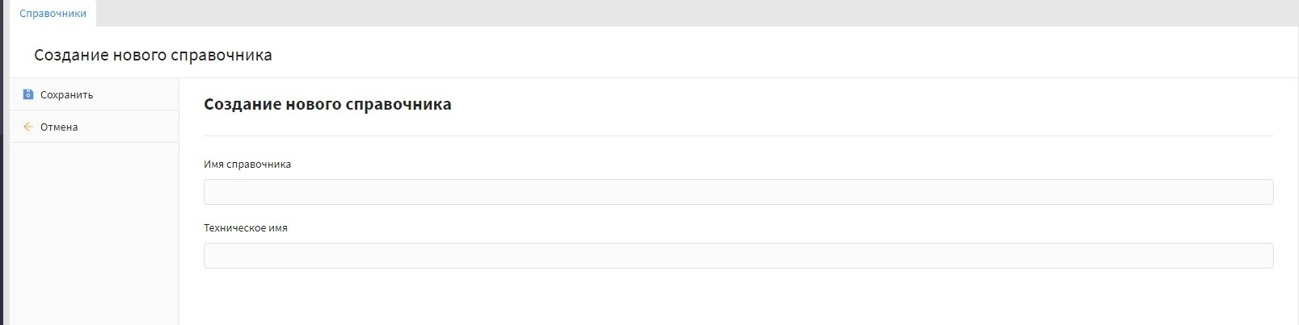Click the blank right part of the Сохранить row
1299x325 pixels.
click(x=146, y=94)
